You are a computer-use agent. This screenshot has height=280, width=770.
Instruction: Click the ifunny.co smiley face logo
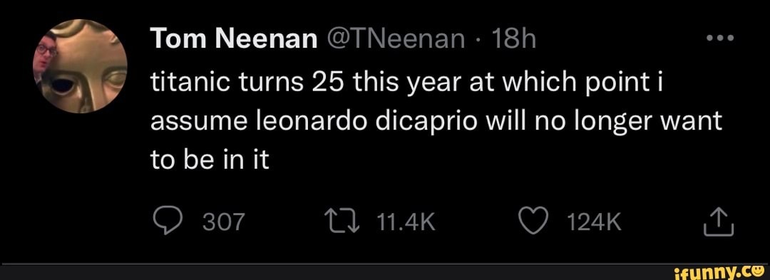coord(759,270)
